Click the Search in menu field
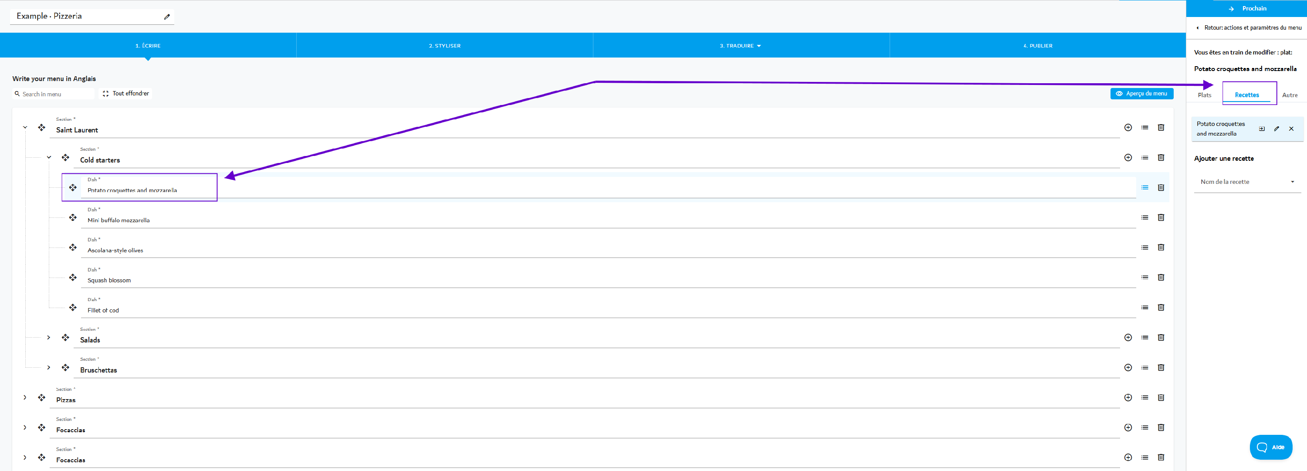Viewport: 1307px width, 471px height. [x=53, y=94]
